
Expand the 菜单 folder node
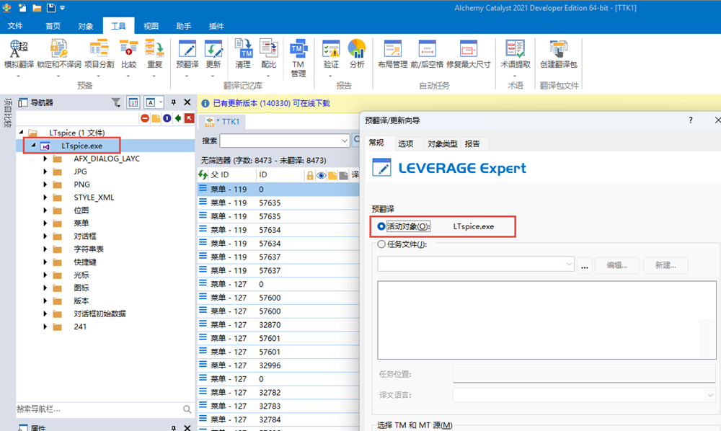45,223
